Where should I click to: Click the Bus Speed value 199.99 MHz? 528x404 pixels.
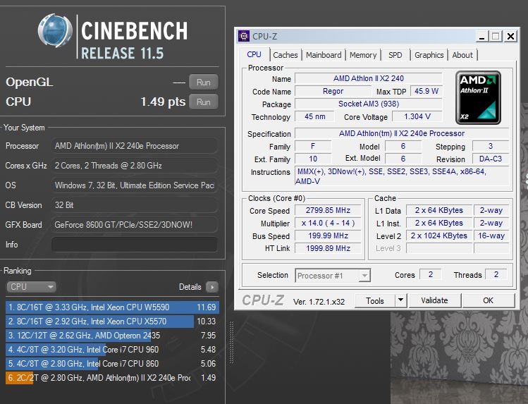click(x=328, y=235)
